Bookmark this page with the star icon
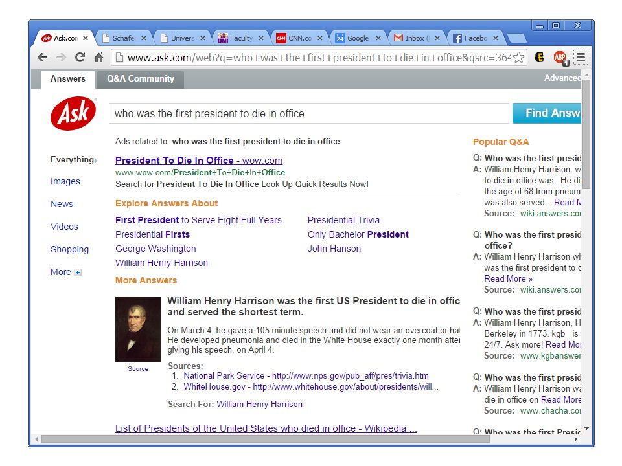 (518, 58)
